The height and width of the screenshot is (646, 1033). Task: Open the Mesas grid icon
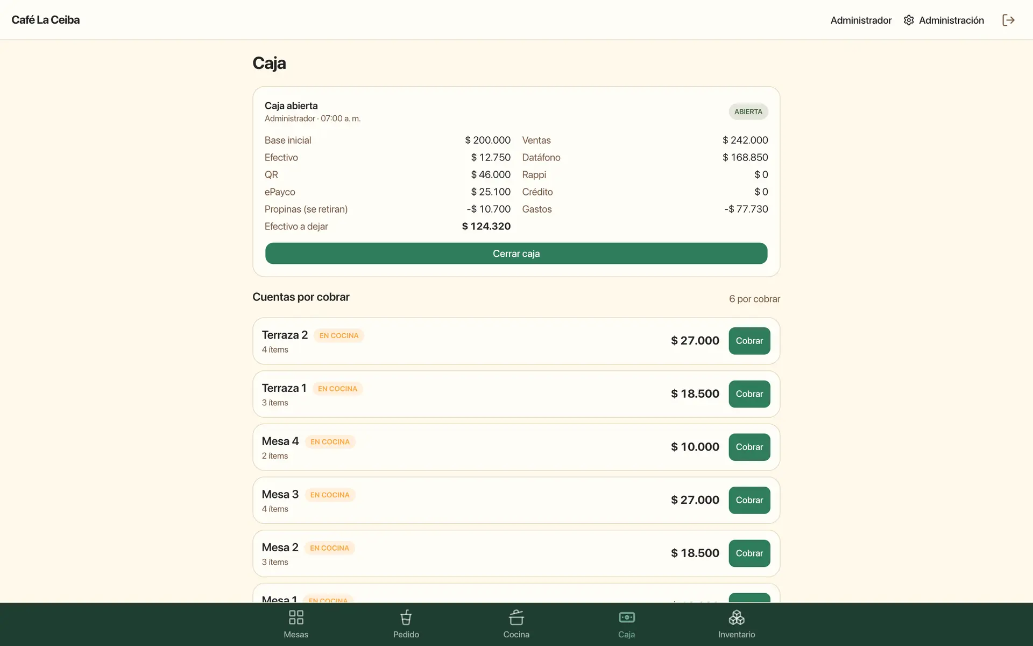[296, 617]
